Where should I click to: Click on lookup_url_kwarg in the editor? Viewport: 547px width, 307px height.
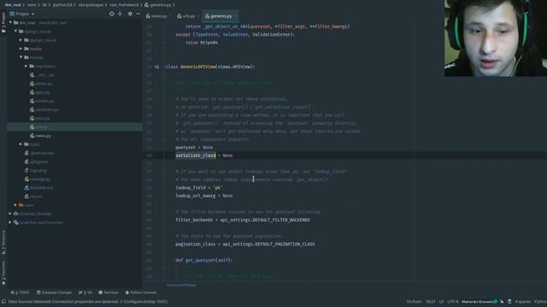click(x=196, y=196)
